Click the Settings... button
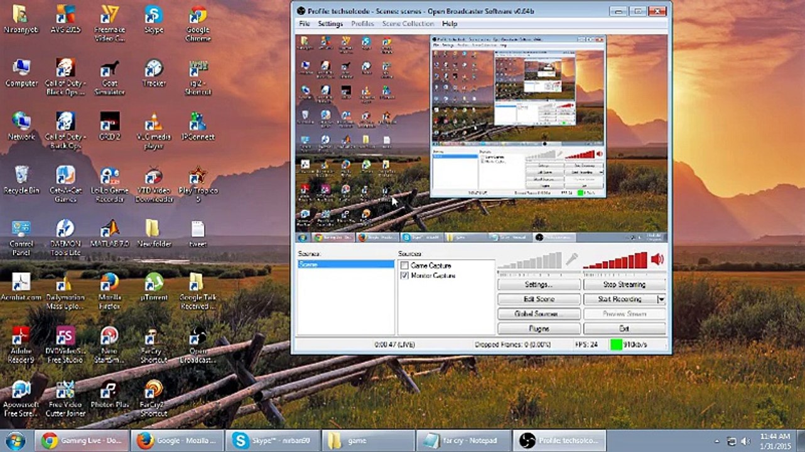This screenshot has height=452, width=805. 539,285
